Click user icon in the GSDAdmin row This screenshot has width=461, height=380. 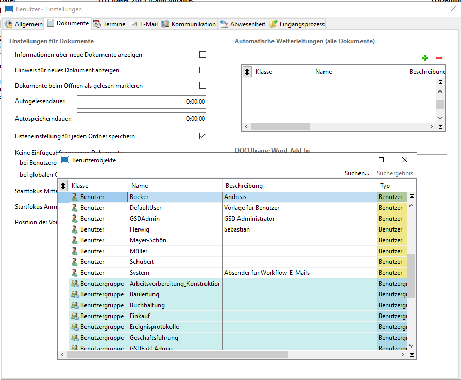tap(75, 219)
